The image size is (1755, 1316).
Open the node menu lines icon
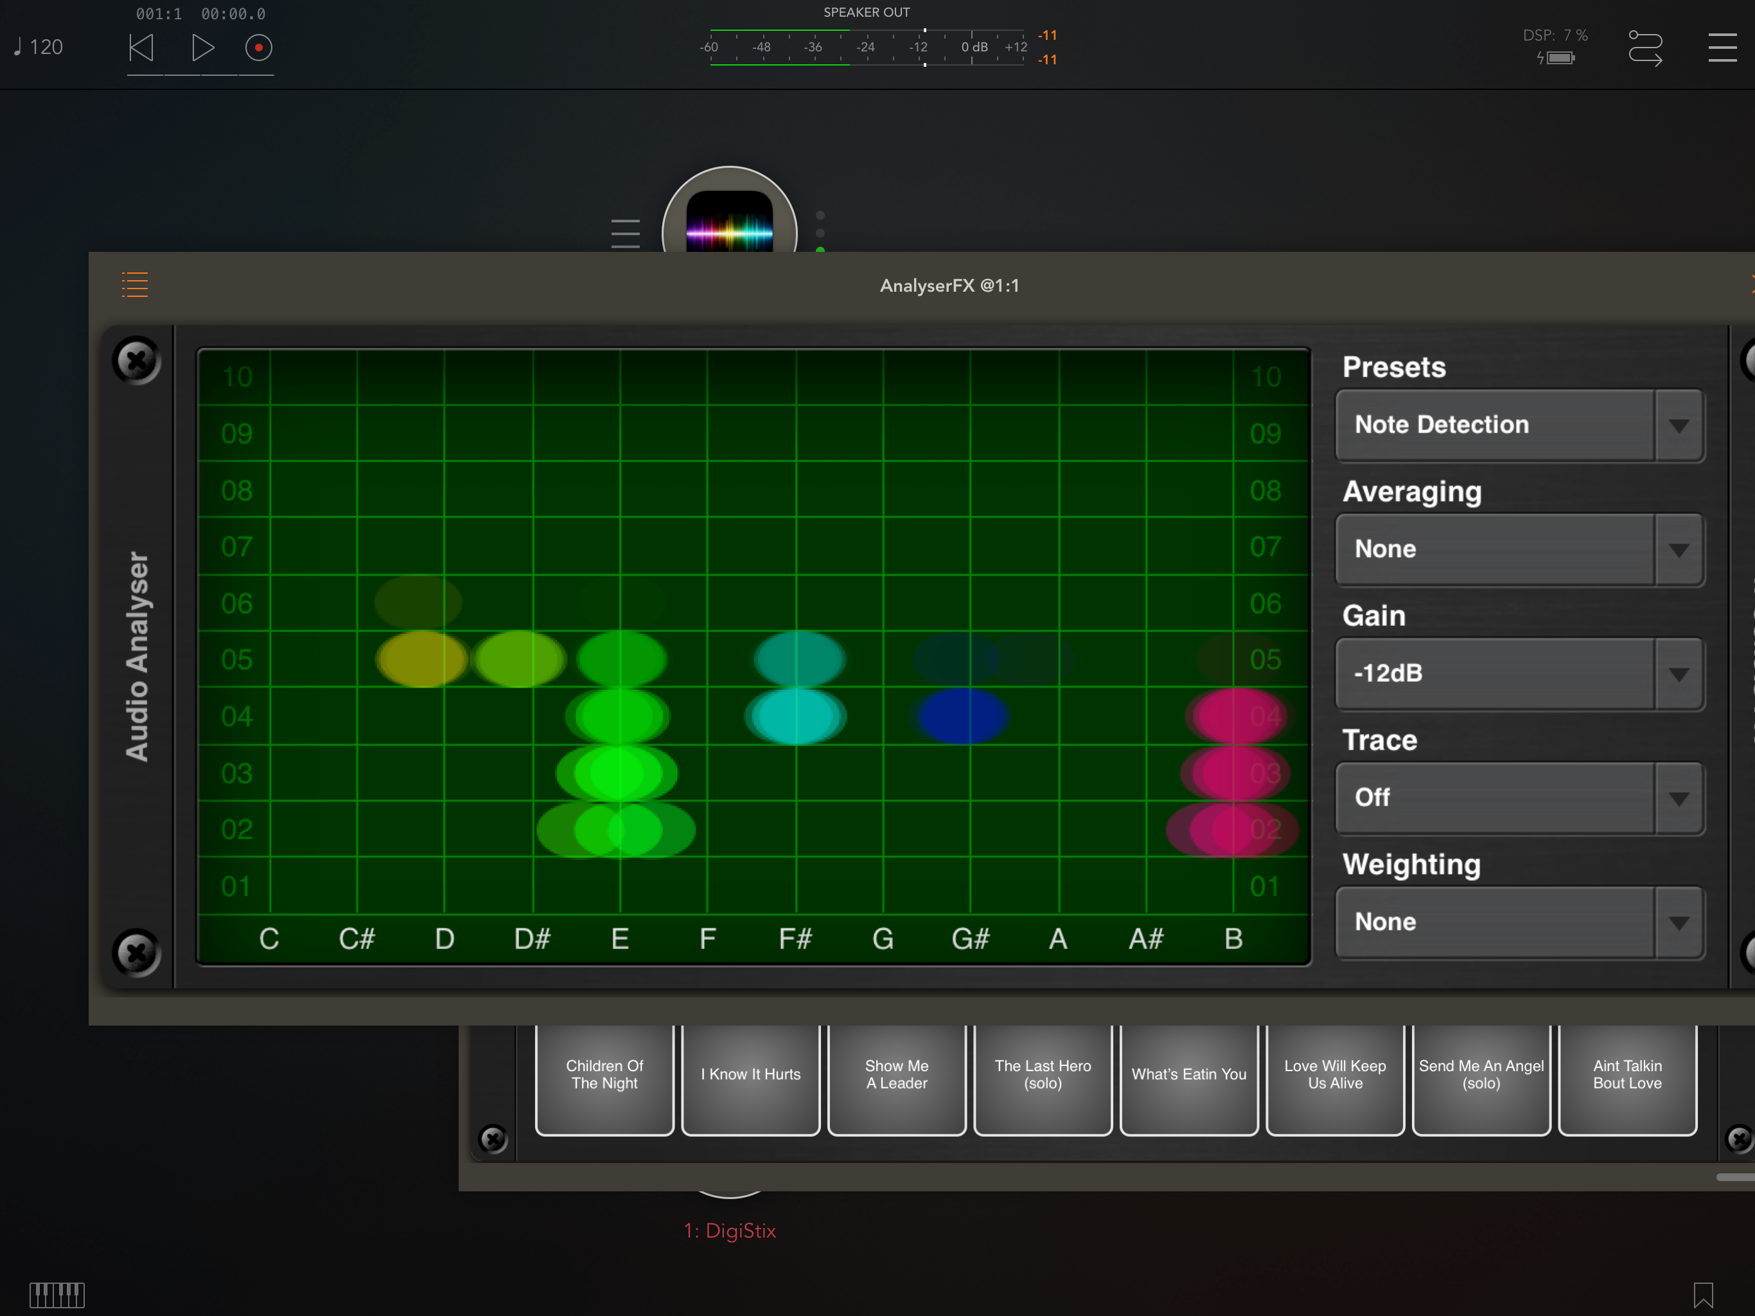625,233
